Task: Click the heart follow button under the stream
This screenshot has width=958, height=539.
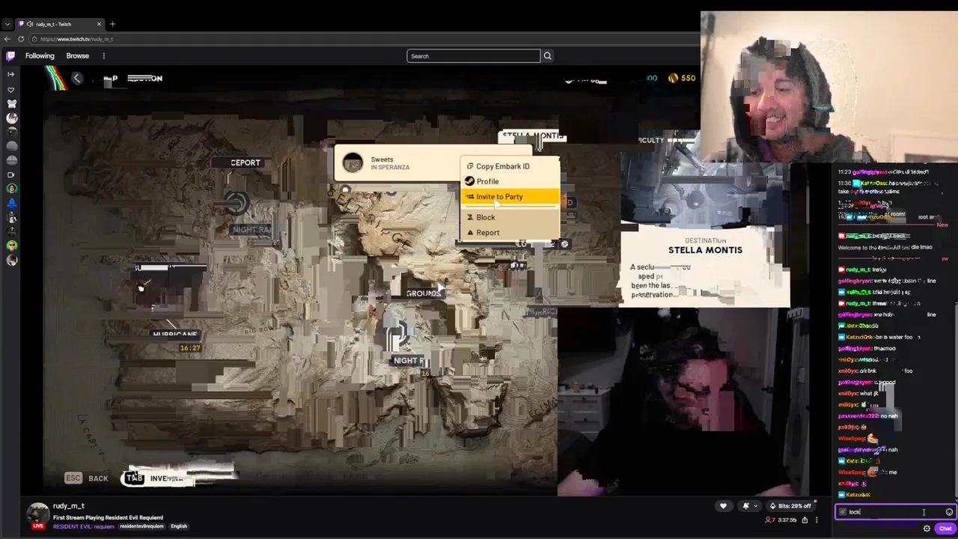Action: click(x=723, y=506)
